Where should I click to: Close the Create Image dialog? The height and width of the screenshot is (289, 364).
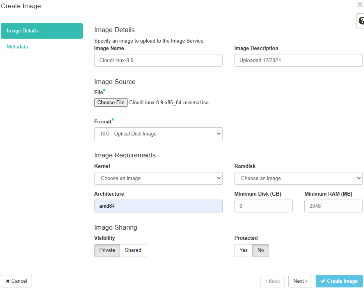(360, 5)
